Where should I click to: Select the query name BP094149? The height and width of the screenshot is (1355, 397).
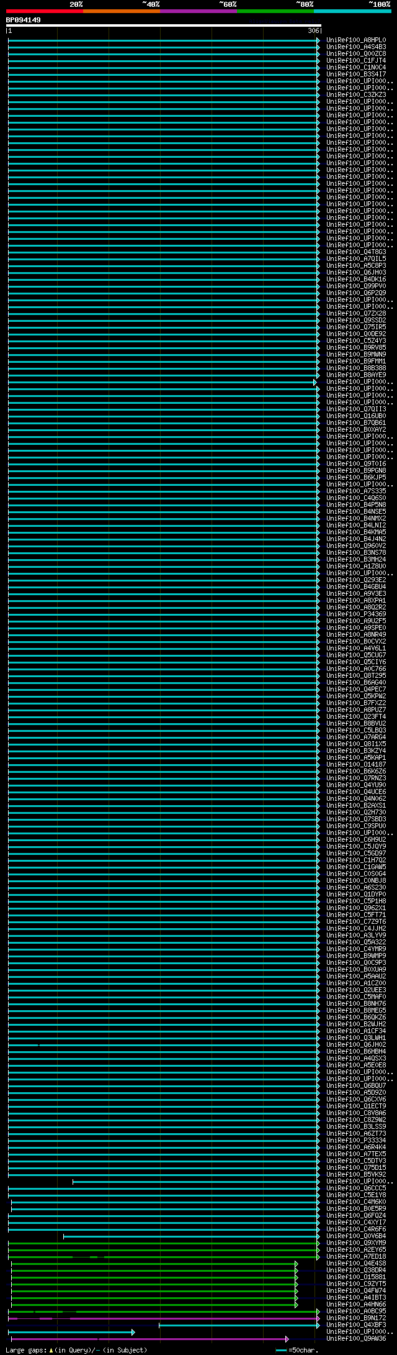click(24, 20)
